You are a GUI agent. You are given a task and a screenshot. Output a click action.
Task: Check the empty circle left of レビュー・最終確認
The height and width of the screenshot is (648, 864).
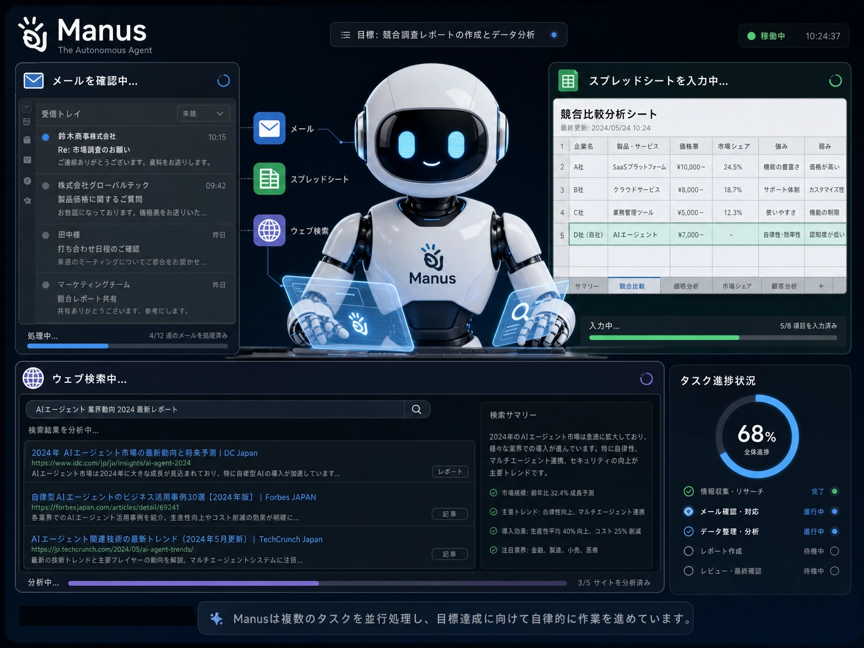click(688, 571)
